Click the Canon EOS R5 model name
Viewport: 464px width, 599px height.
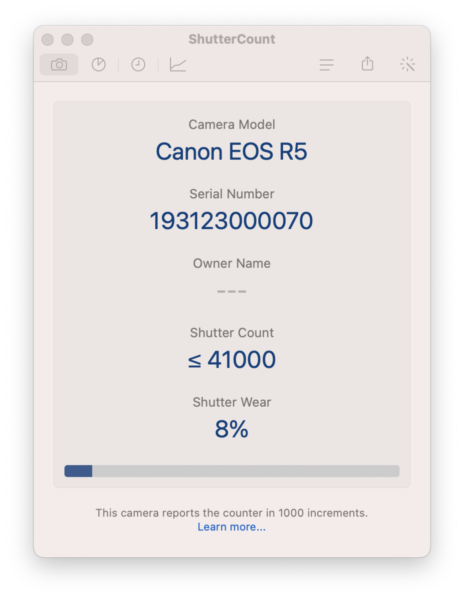pos(232,152)
